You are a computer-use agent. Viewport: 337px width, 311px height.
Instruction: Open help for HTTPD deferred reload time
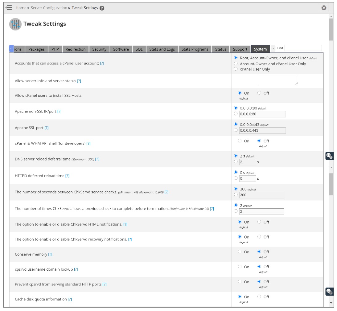(x=67, y=176)
